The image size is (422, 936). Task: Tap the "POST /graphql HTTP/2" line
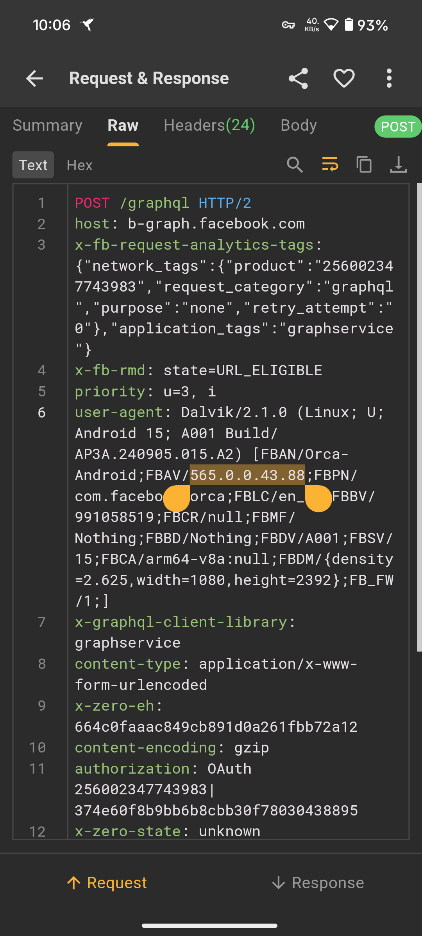[x=163, y=203]
